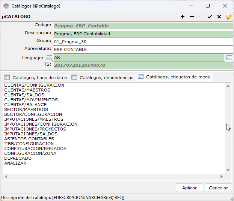The width and height of the screenshot is (234, 201).
Task: Minimize the Catálogos window
Action: [191, 6]
